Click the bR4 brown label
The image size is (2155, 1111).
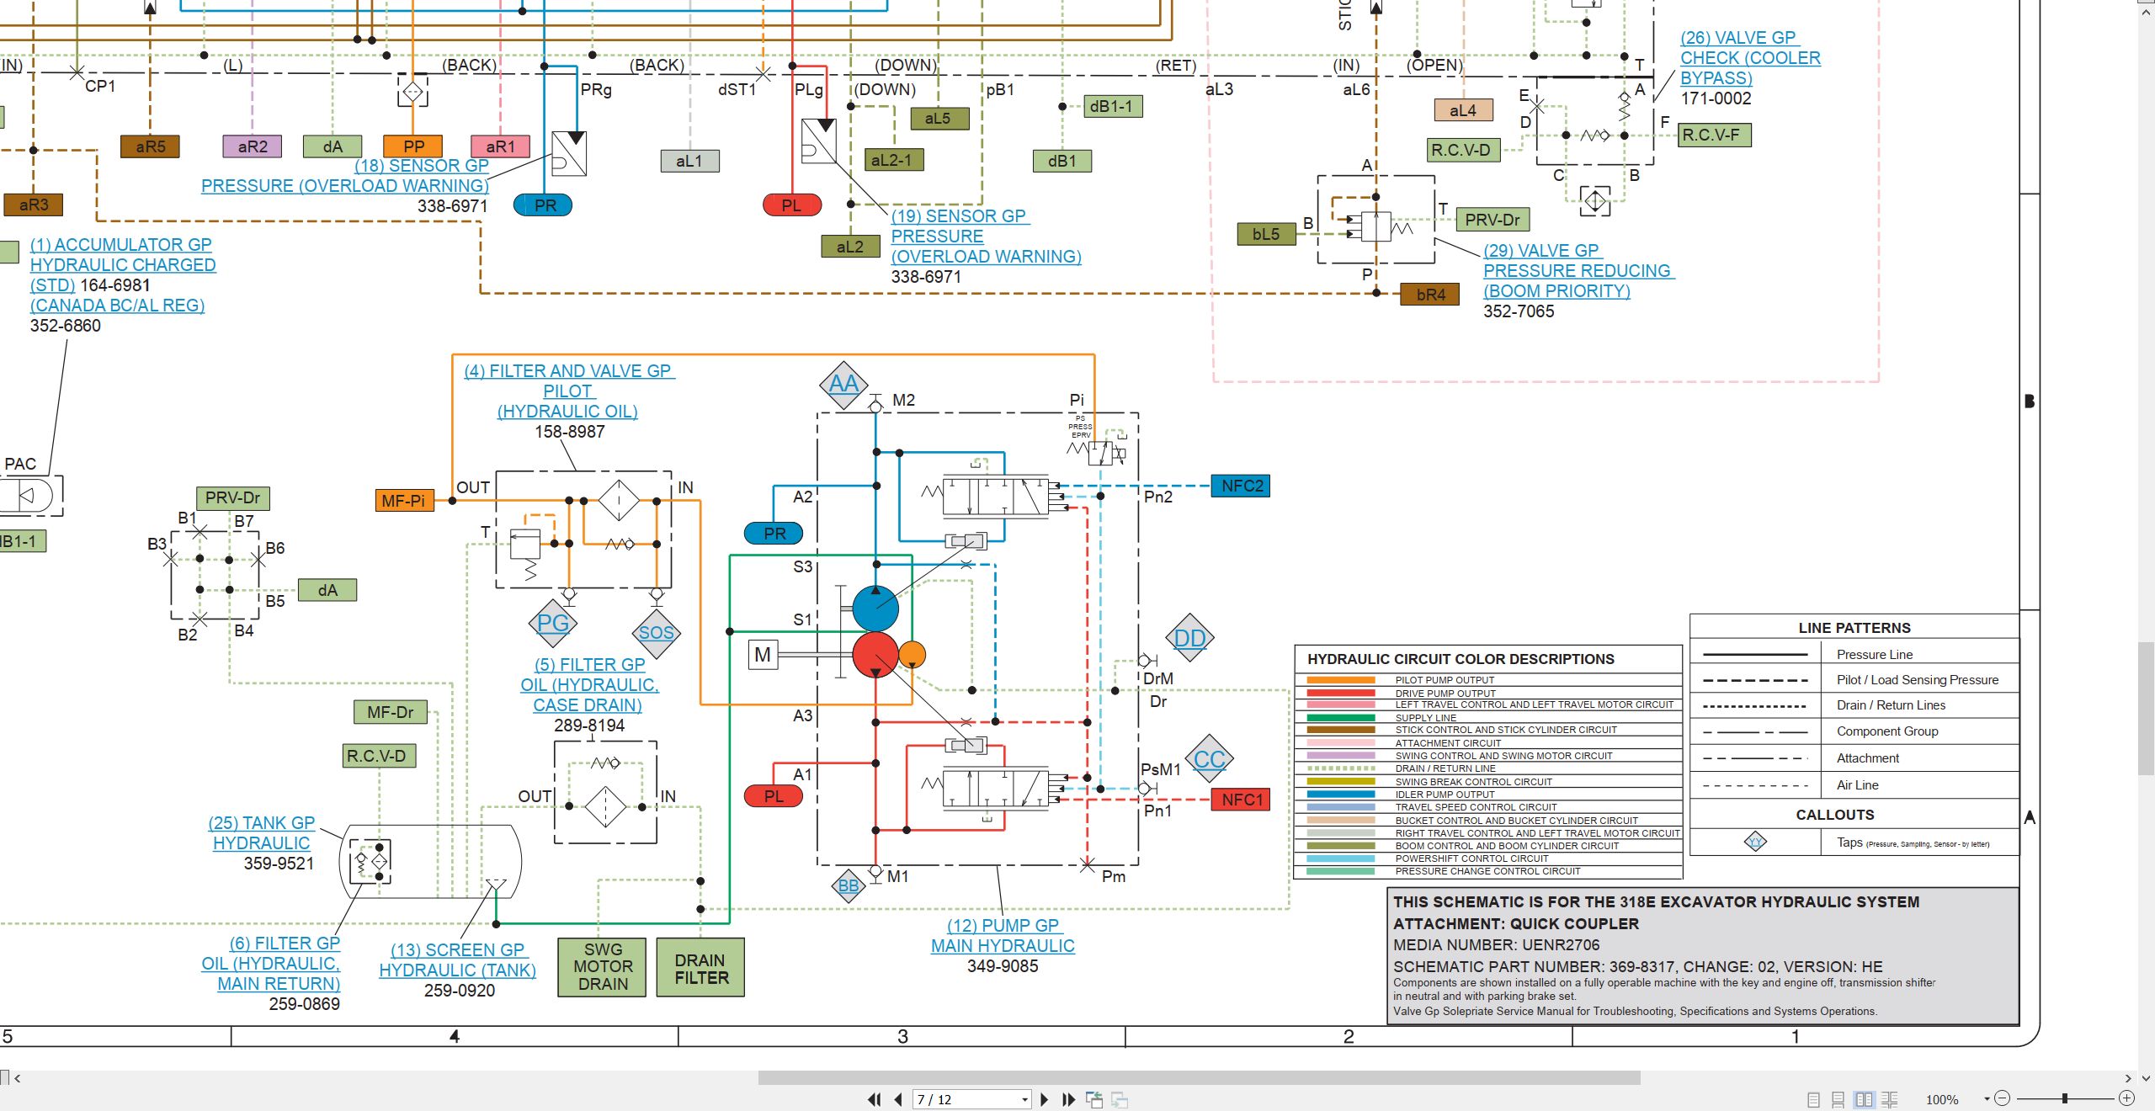point(1430,295)
